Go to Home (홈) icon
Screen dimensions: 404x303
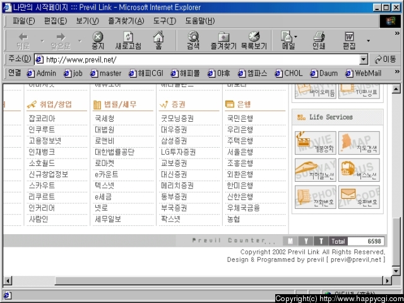[x=158, y=40]
